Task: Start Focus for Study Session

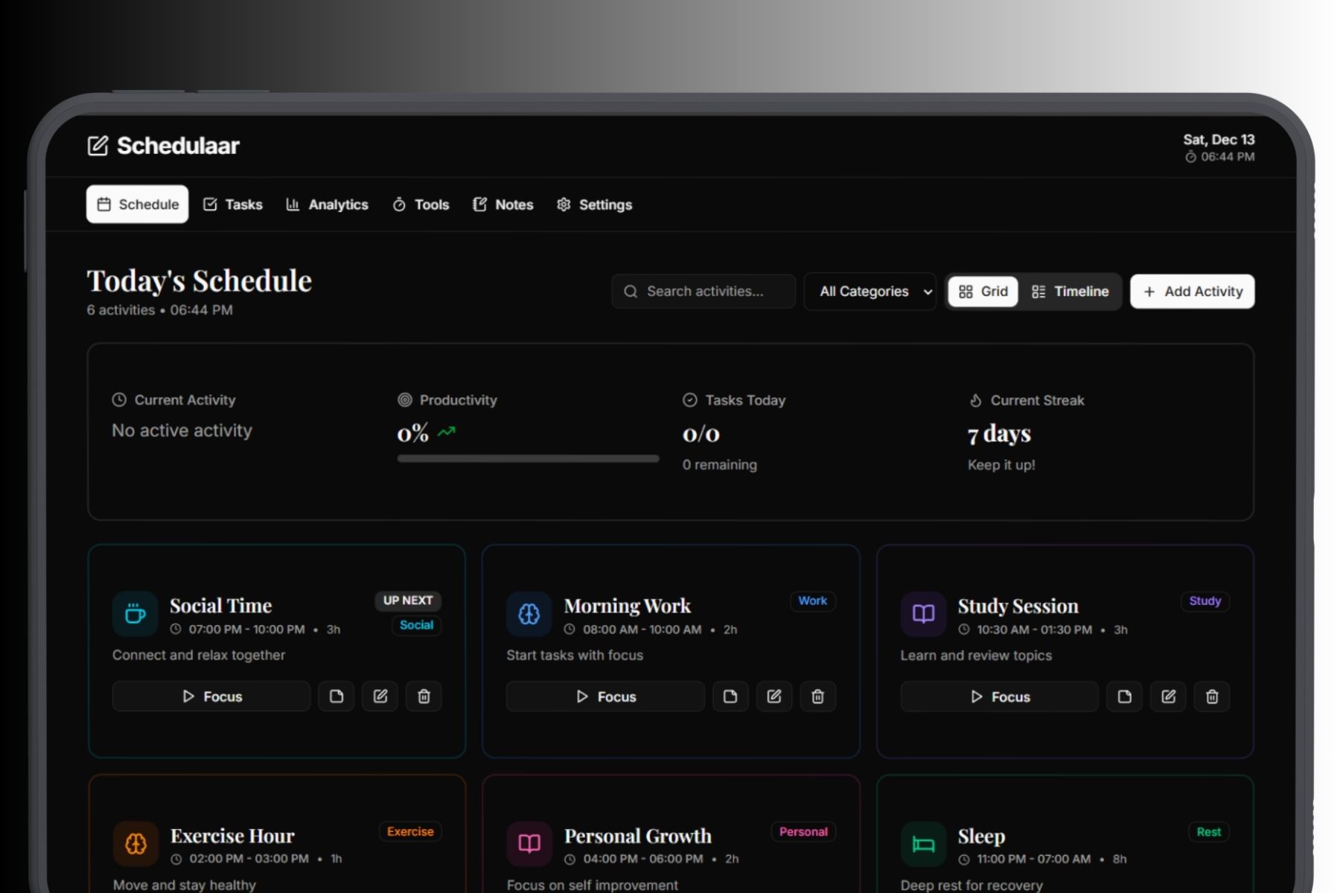Action: (x=999, y=697)
